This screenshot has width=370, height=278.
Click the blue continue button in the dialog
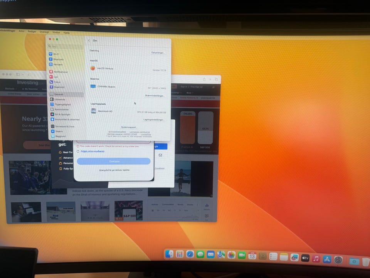(114, 161)
